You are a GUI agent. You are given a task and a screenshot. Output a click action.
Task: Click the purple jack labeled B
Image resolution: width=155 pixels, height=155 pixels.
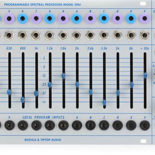coord(90,19)
